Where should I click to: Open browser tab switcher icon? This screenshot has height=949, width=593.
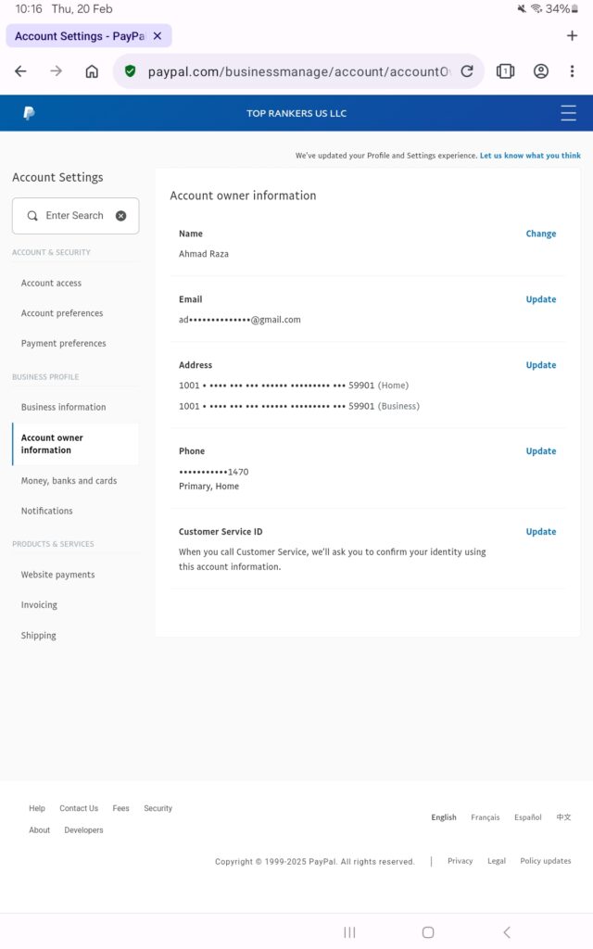pos(505,71)
